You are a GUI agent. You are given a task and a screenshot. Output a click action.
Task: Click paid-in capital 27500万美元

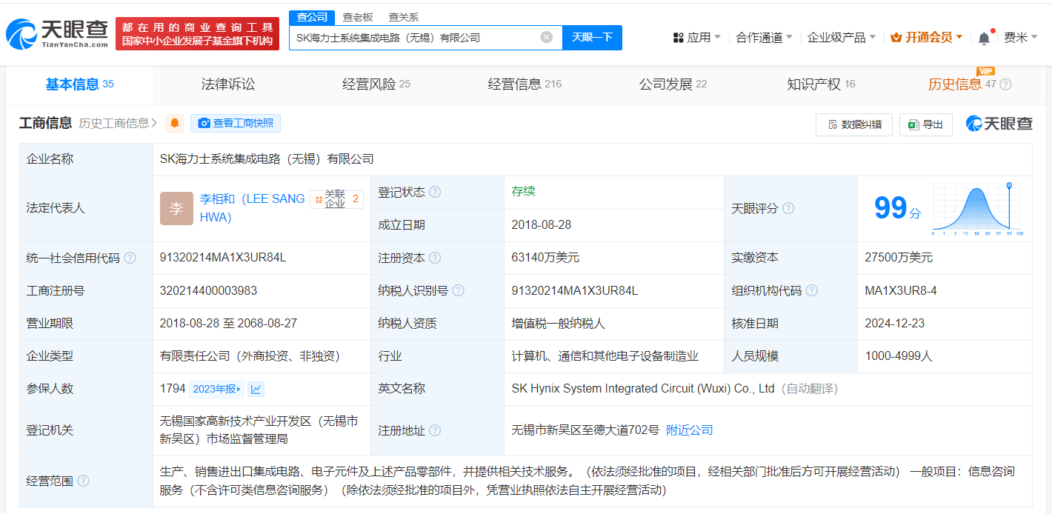[899, 258]
